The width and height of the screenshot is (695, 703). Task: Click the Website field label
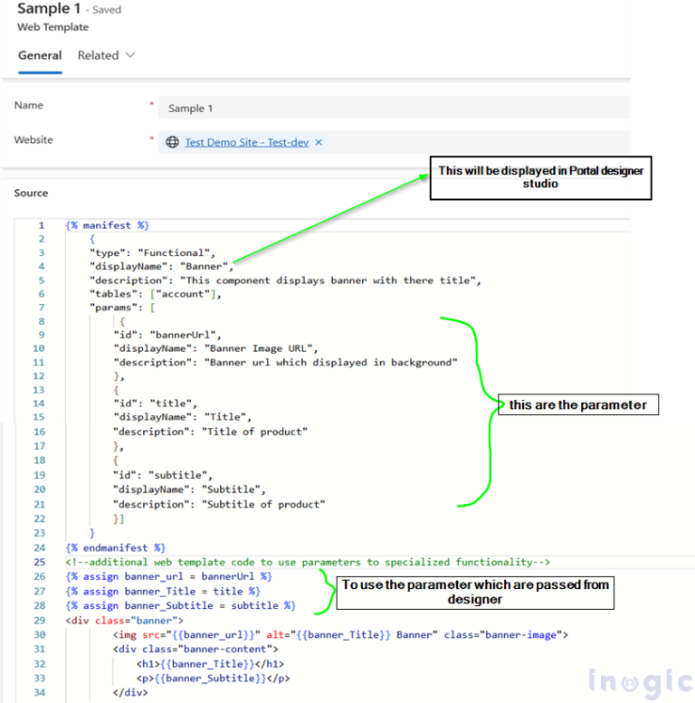click(33, 140)
